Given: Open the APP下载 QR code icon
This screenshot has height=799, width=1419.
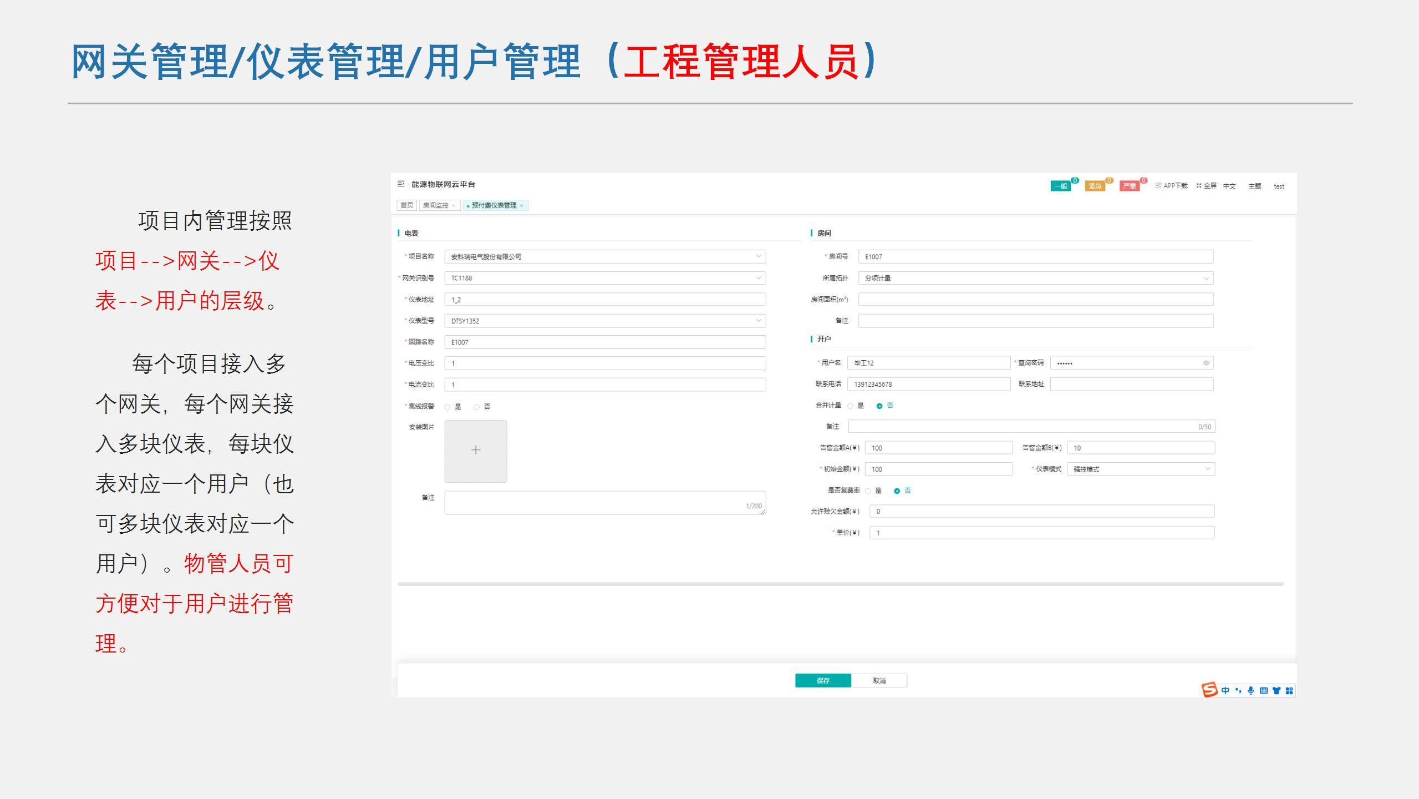Looking at the screenshot, I should 1158,186.
